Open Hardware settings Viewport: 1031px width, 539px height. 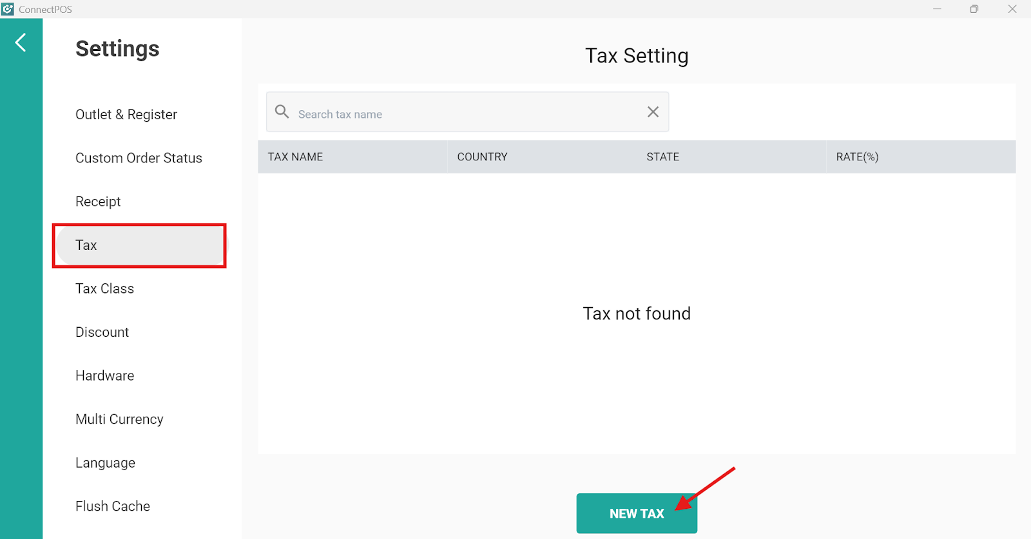tap(104, 375)
